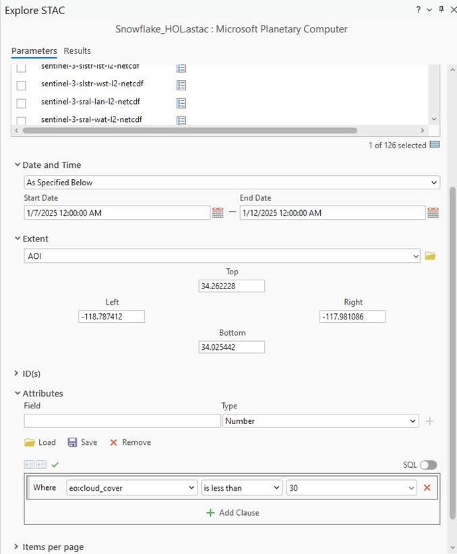
Task: Collapse the Extent section
Action: pyautogui.click(x=17, y=239)
